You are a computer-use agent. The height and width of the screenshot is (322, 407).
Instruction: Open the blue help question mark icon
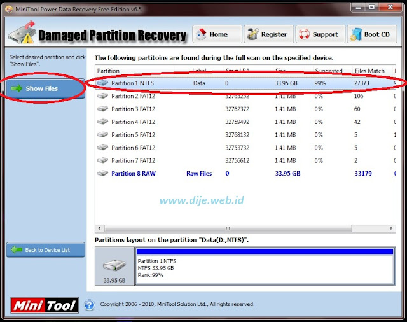(x=90, y=305)
